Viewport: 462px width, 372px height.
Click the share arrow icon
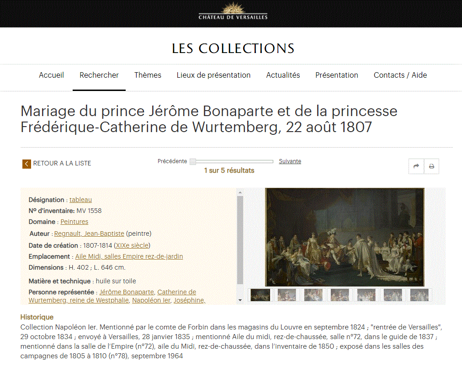(416, 166)
